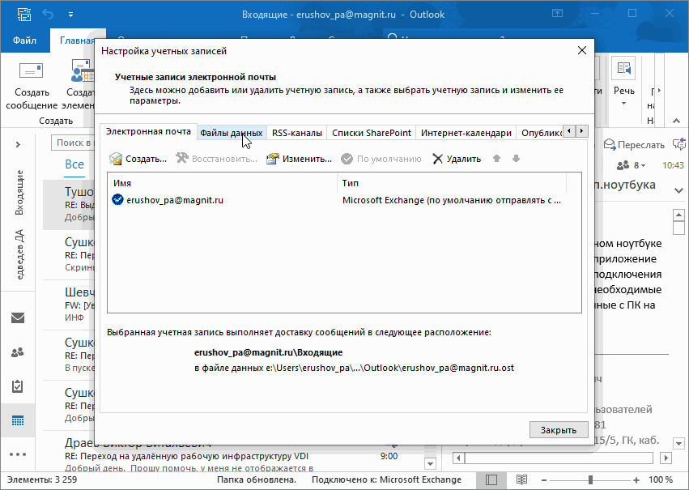Collapse the ribbon with the chevron
This screenshot has height=490, width=689.
676,121
